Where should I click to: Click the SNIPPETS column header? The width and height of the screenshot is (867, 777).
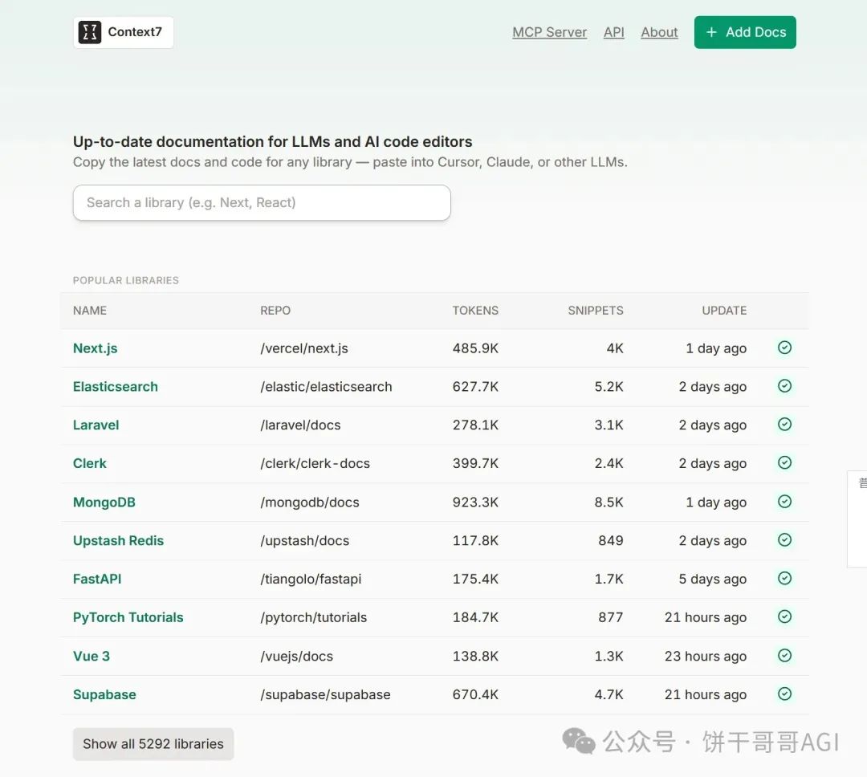[596, 311]
